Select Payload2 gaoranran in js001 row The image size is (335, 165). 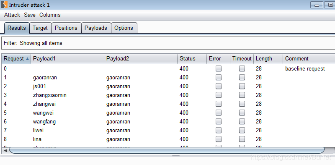coord(118,86)
